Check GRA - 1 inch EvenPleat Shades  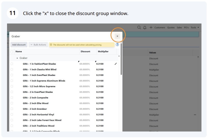(x=12, y=75)
